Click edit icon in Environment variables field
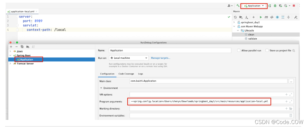Viewport: 308px width, 127px height. (291, 116)
